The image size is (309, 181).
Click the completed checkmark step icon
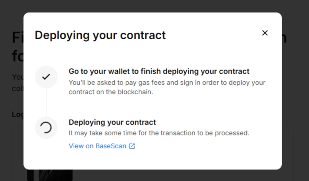tap(46, 77)
